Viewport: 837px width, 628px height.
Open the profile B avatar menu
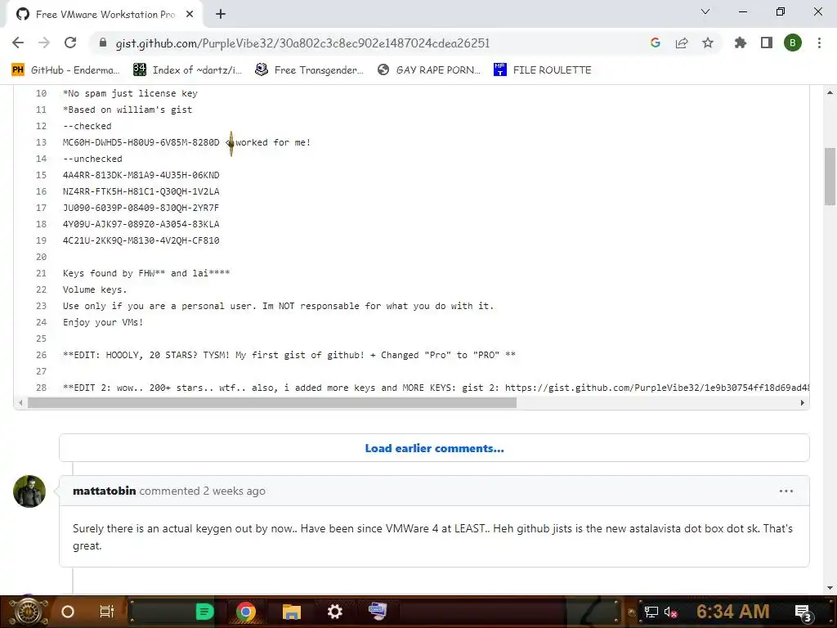(x=793, y=43)
